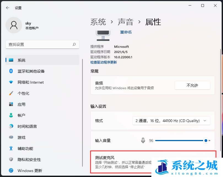Click the 时间和语言 globe clock icon
Viewport: 223px width, 177px height.
[11, 126]
